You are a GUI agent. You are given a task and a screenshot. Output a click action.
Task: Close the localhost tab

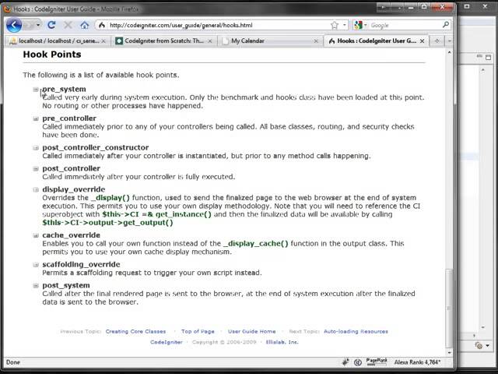pyautogui.click(x=103, y=41)
